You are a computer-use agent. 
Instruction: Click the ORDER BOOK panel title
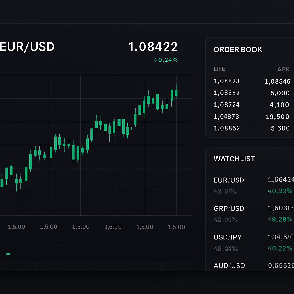(238, 50)
